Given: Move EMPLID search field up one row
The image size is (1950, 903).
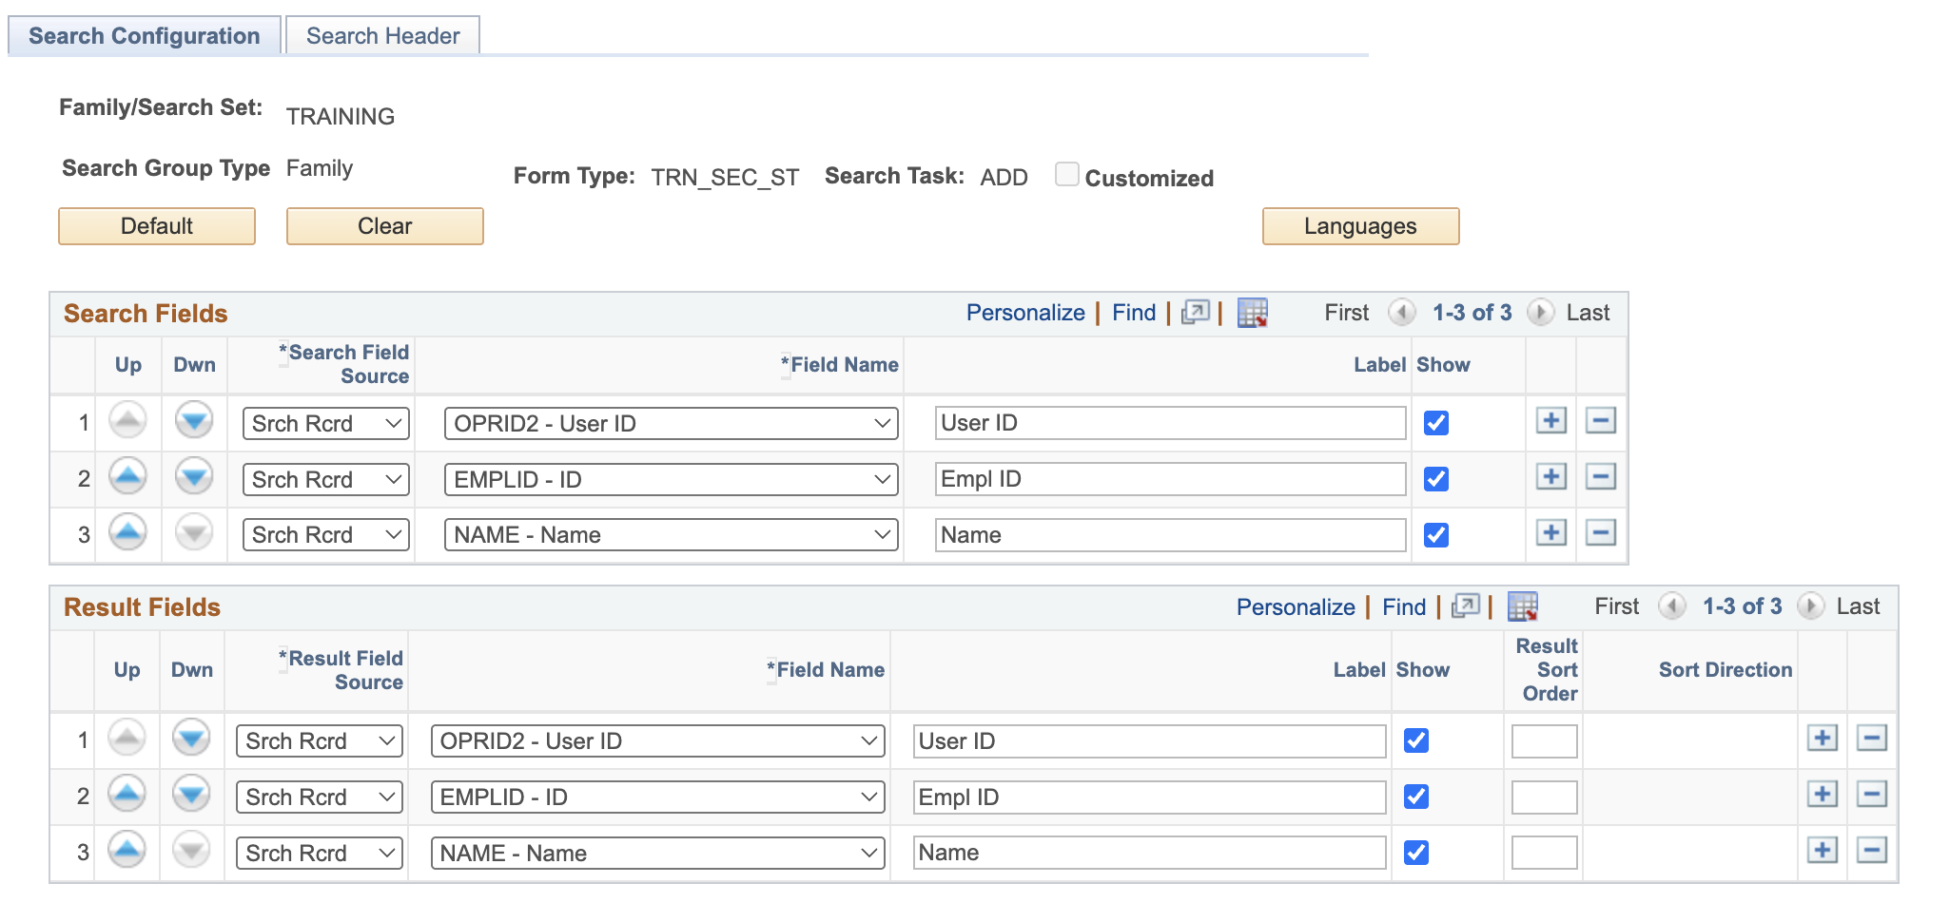Looking at the screenshot, I should 127,478.
